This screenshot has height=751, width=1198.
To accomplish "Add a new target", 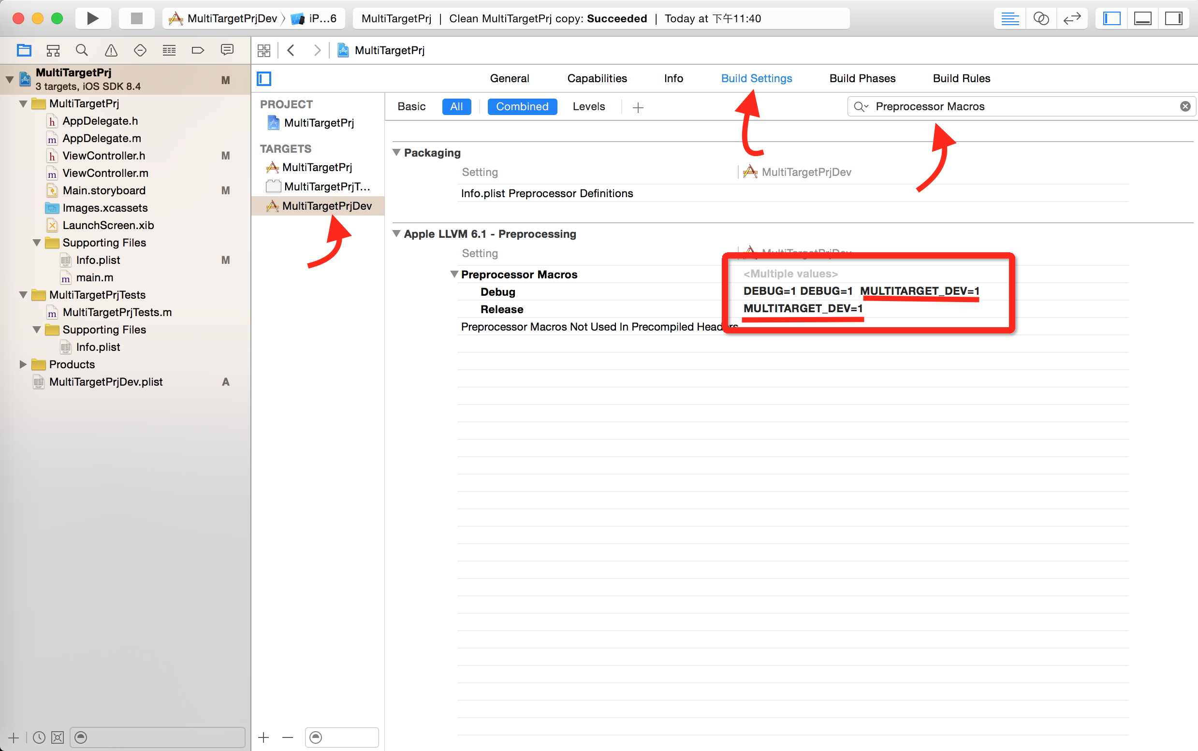I will coord(263,737).
